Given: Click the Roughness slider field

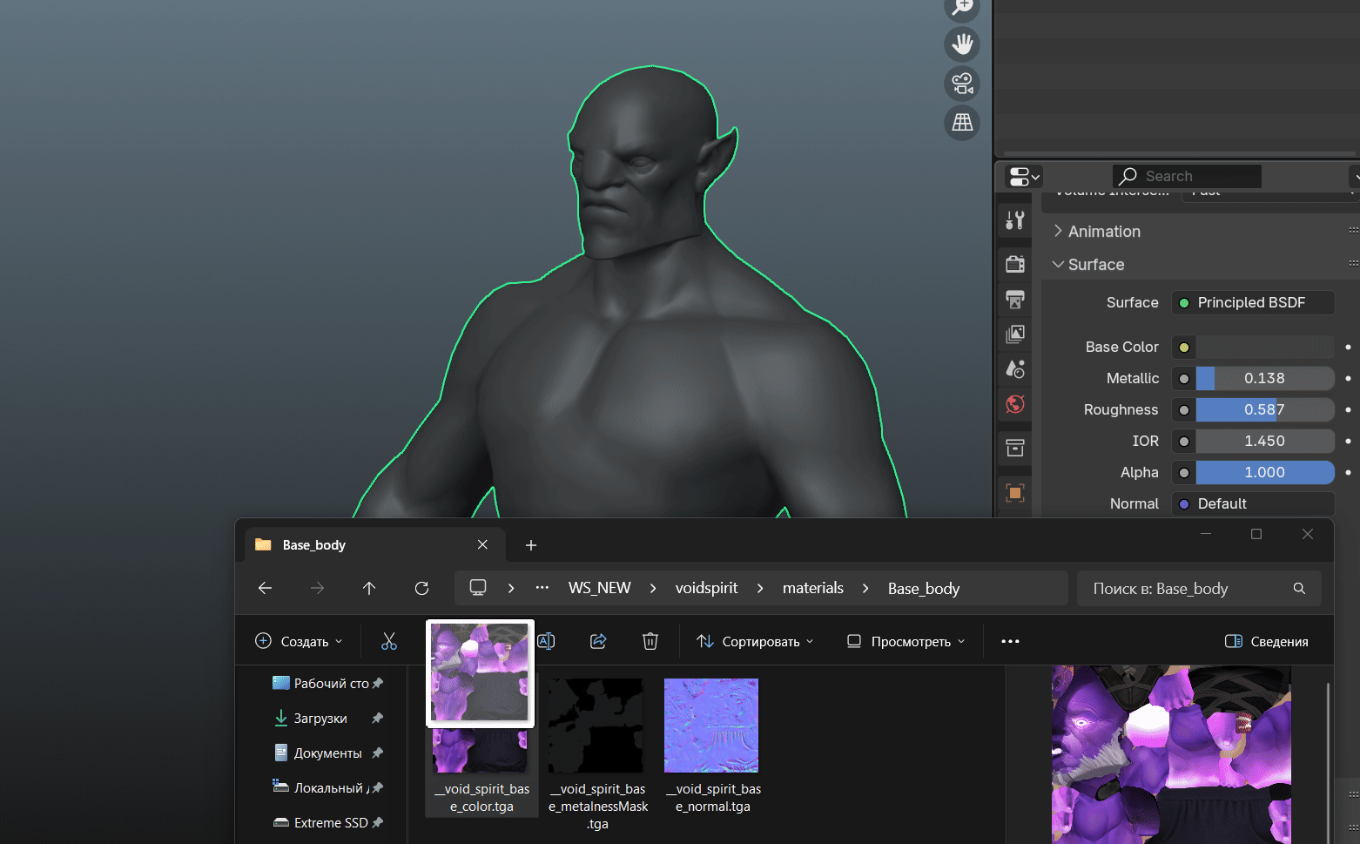Looking at the screenshot, I should [x=1263, y=409].
